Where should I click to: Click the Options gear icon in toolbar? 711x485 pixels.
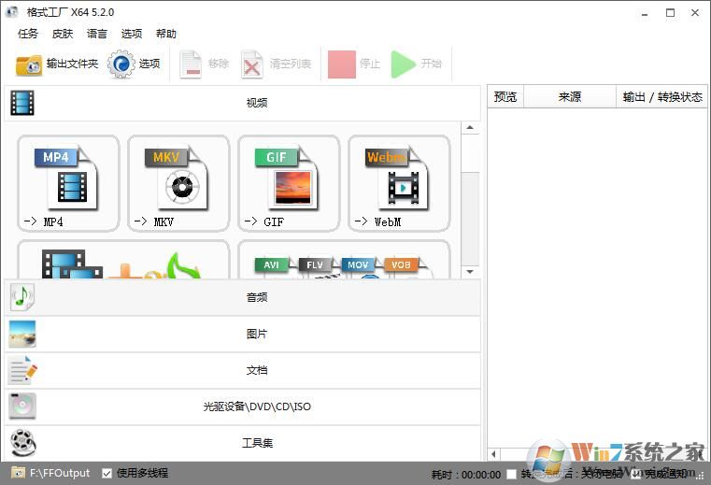pos(121,64)
